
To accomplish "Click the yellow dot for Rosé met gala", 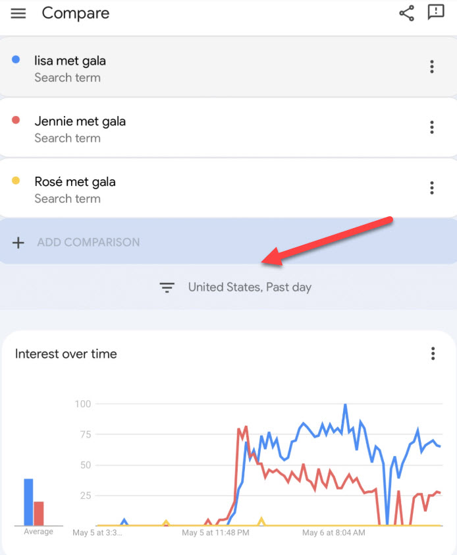I will (x=16, y=181).
